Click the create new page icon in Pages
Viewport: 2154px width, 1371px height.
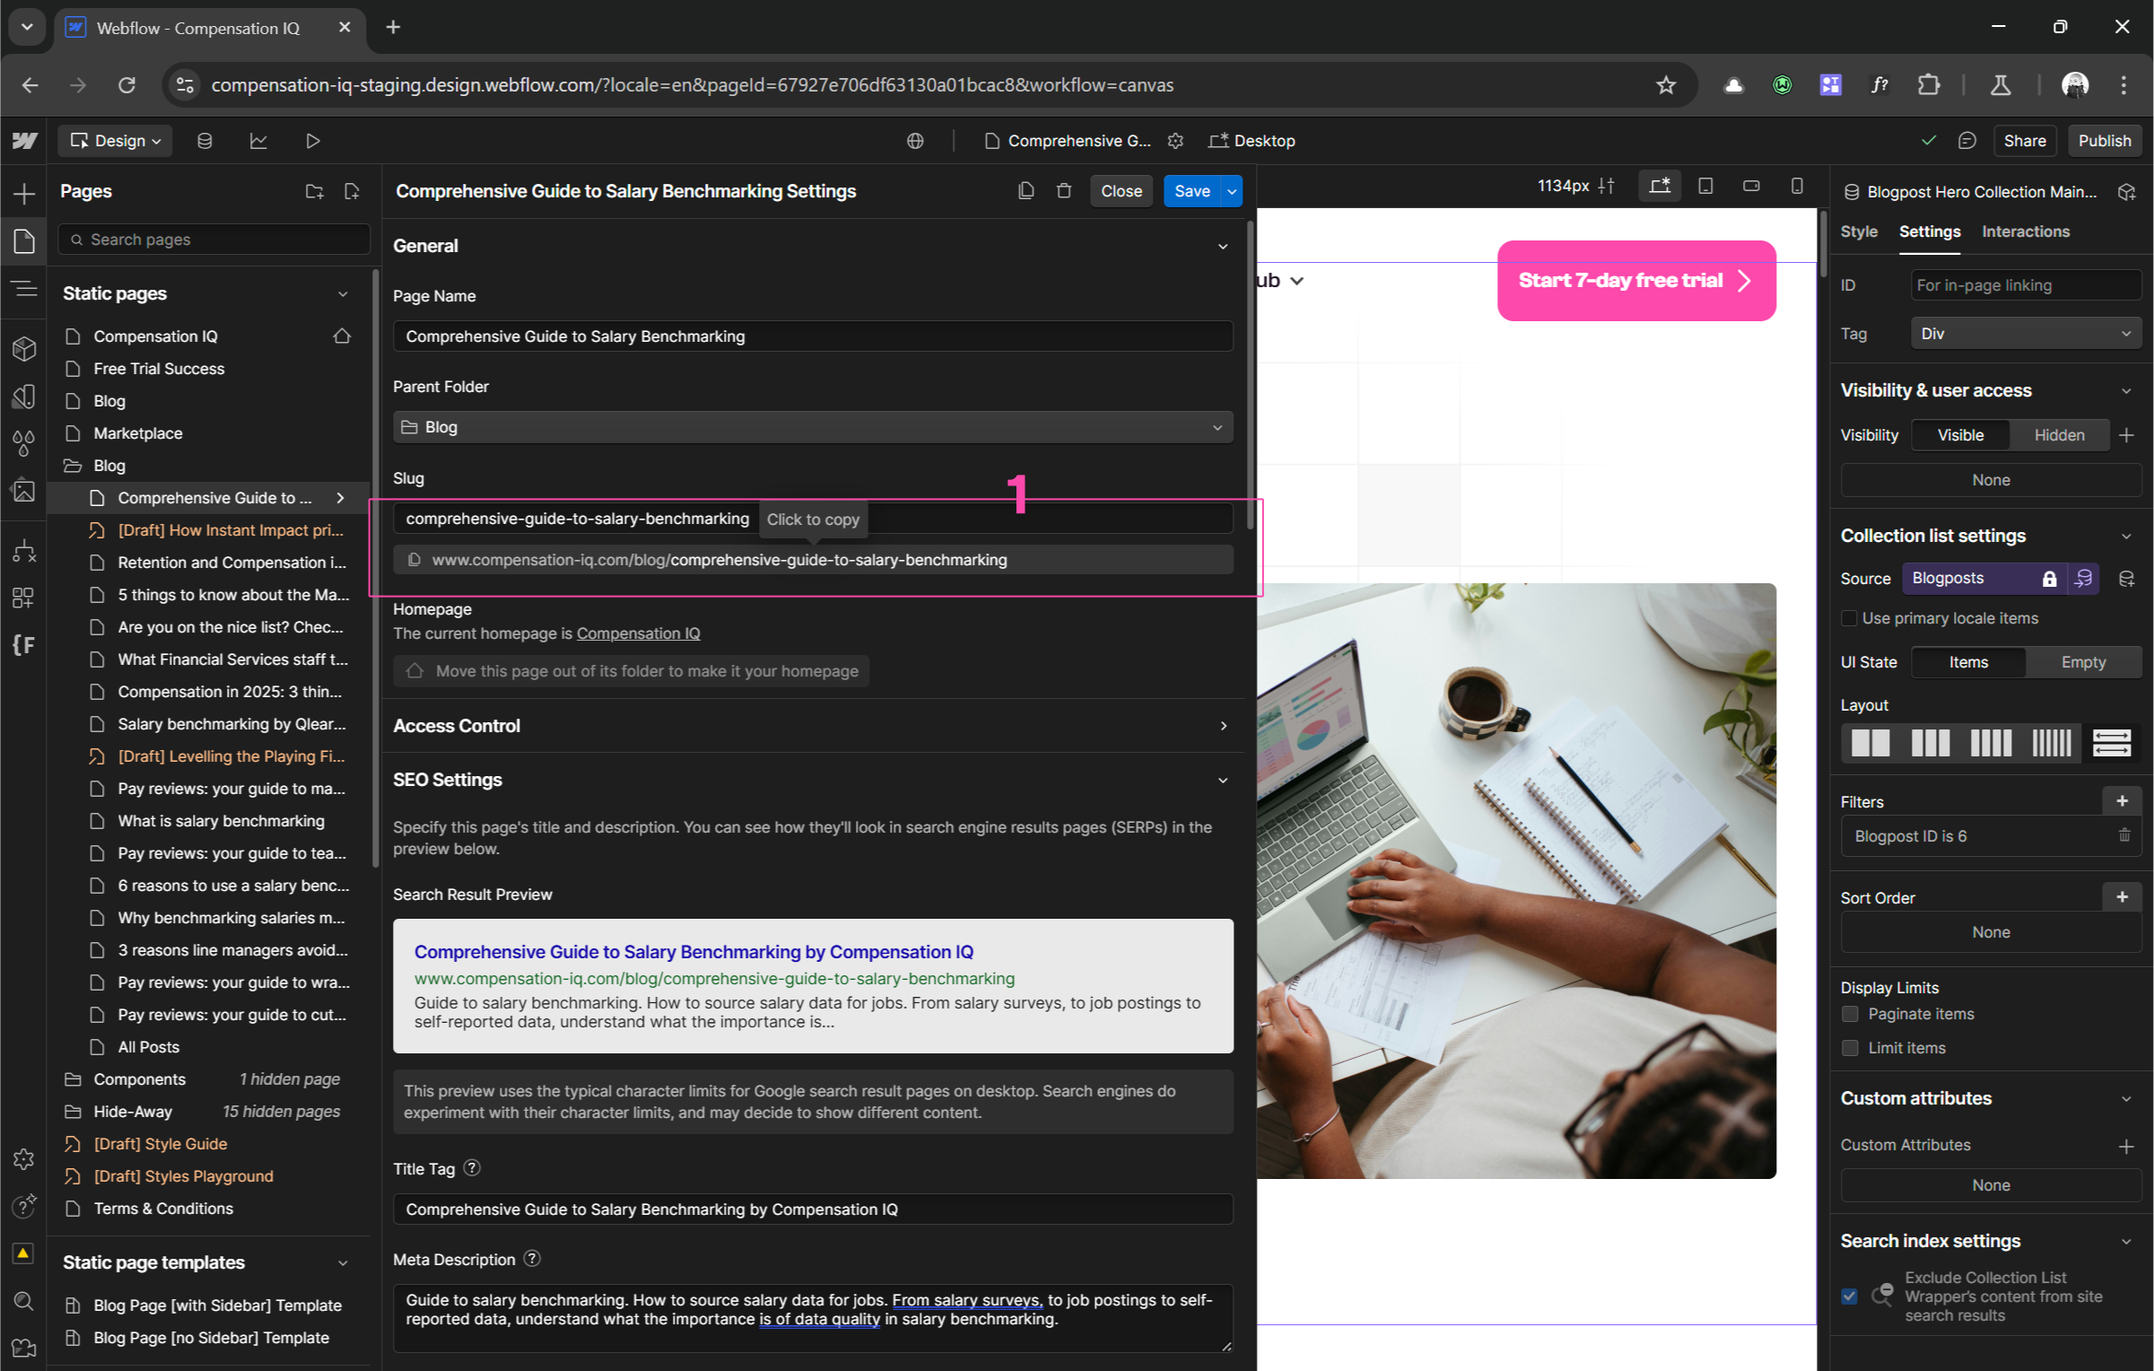(352, 191)
